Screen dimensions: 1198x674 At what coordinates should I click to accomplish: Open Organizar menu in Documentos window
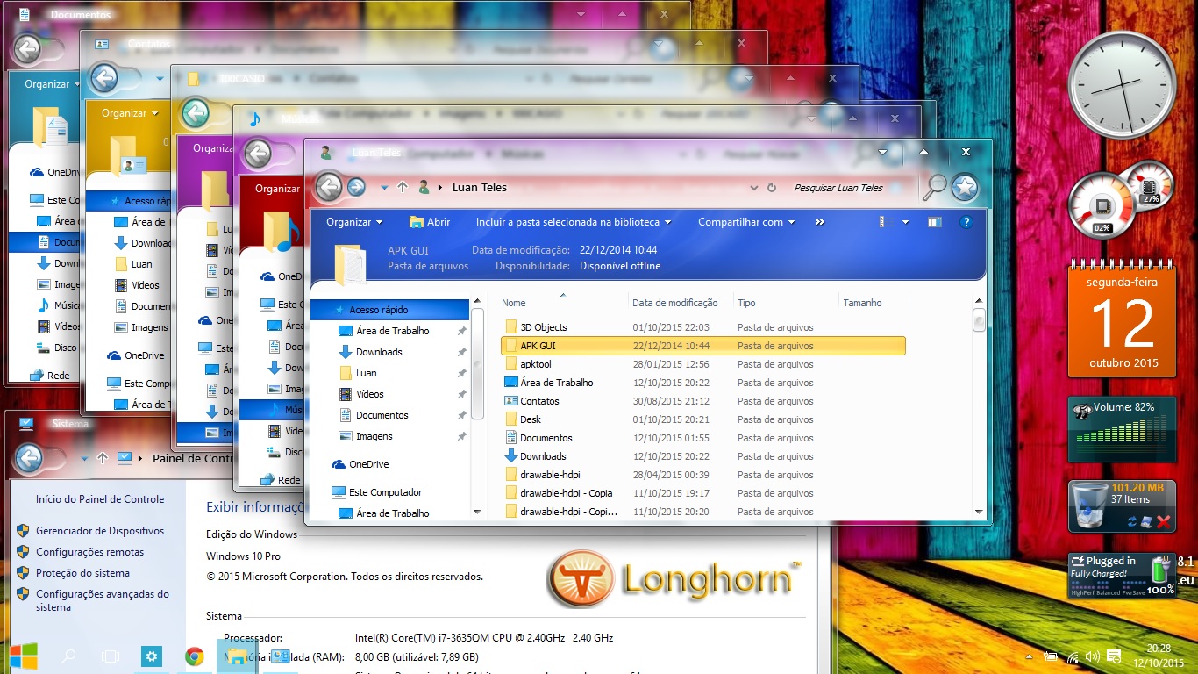52,84
